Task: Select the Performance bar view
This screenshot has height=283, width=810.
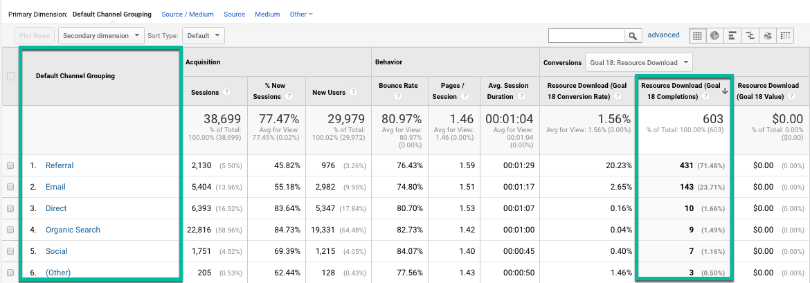Action: point(732,35)
